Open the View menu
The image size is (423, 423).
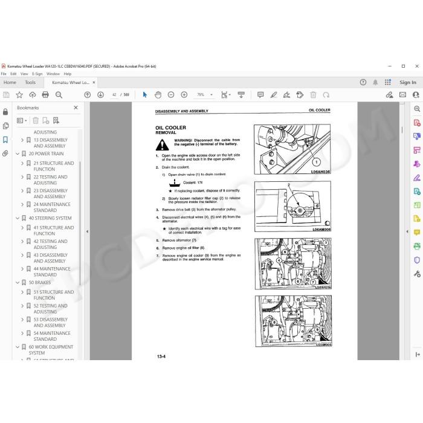point(24,74)
